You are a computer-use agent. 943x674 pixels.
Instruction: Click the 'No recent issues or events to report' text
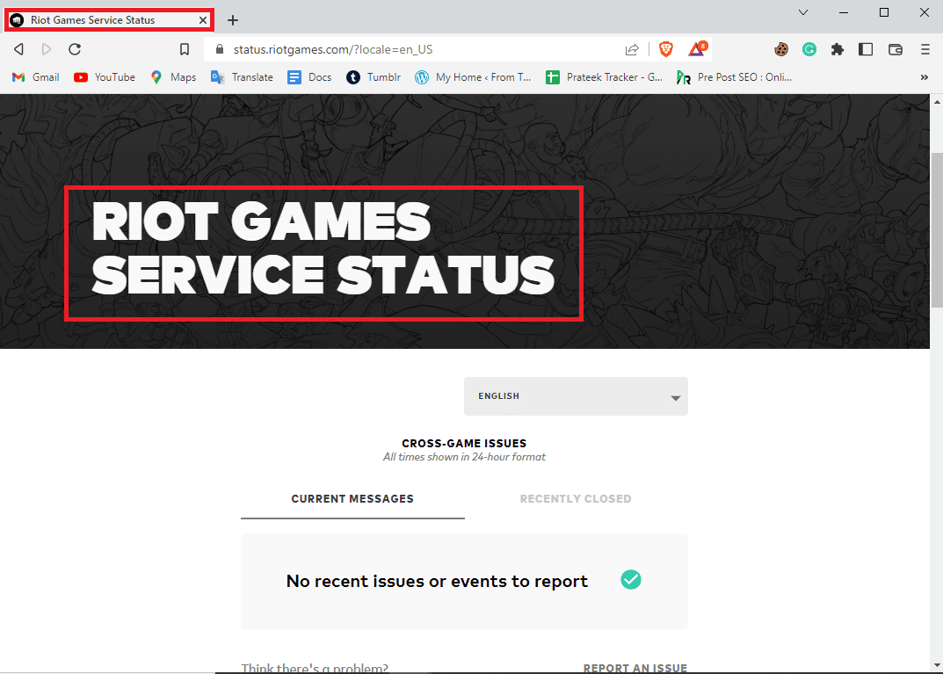(x=437, y=582)
